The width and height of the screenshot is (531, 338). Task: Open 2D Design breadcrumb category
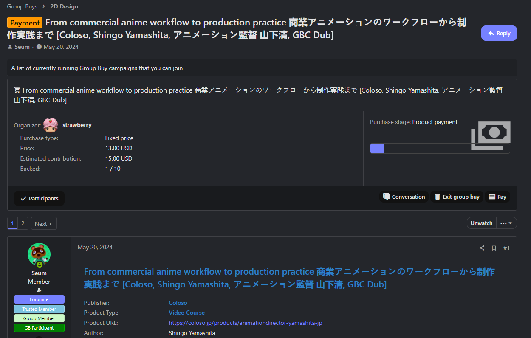[x=64, y=6]
